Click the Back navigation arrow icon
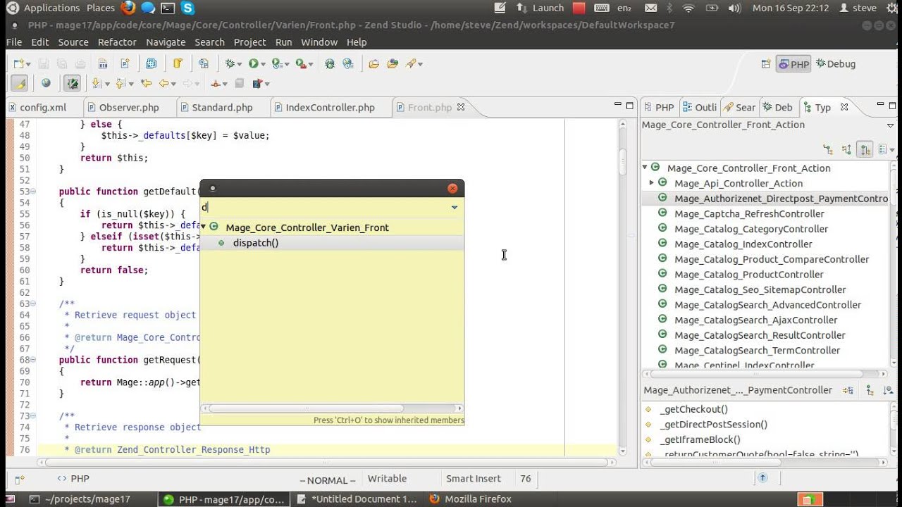Image resolution: width=902 pixels, height=507 pixels. (x=163, y=83)
